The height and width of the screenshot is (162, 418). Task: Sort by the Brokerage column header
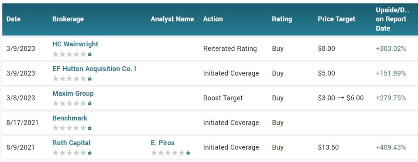[x=68, y=19]
